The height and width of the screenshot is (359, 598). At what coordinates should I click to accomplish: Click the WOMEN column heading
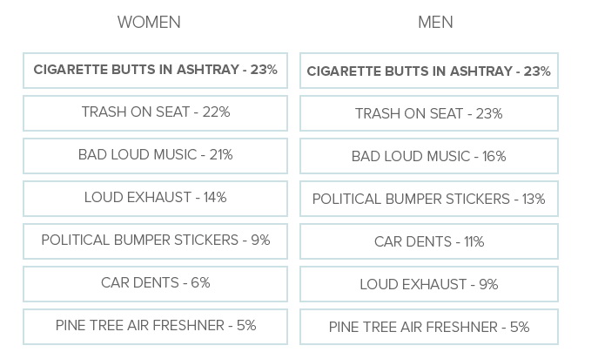pos(149,23)
